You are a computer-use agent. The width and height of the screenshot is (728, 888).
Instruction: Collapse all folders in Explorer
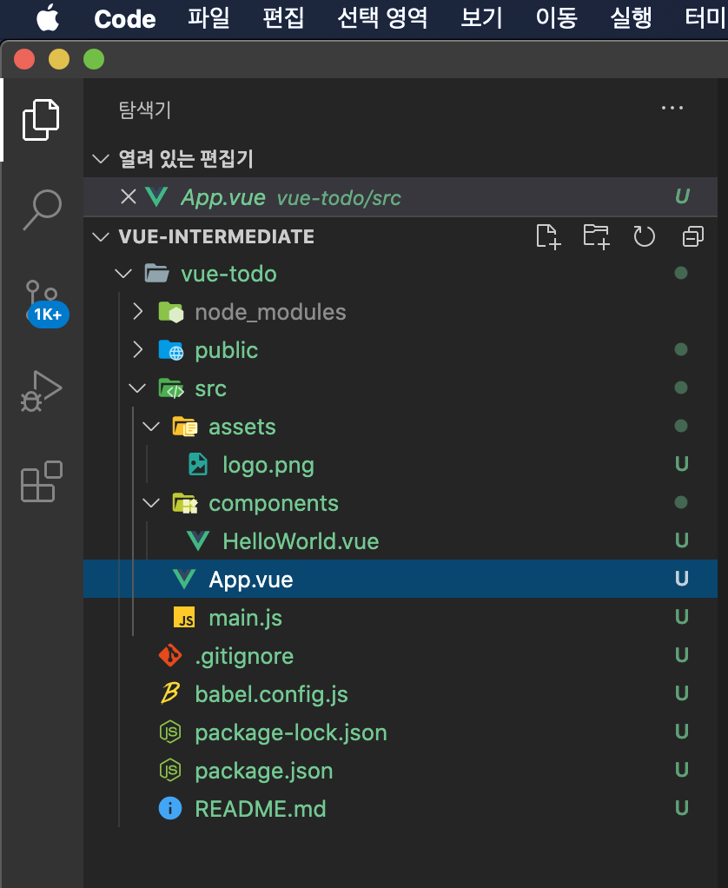[x=693, y=236]
